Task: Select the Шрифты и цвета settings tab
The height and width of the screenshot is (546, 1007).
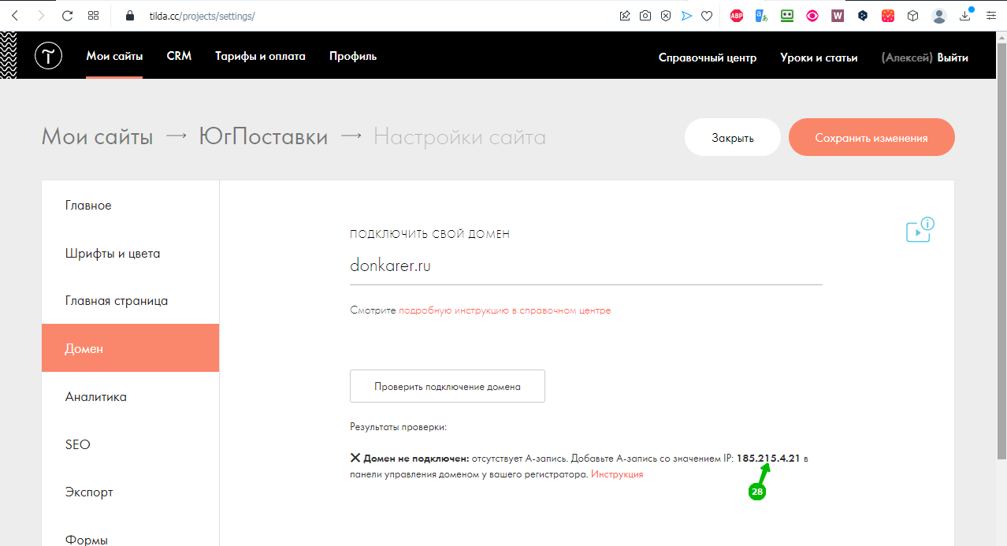Action: pyautogui.click(x=130, y=254)
